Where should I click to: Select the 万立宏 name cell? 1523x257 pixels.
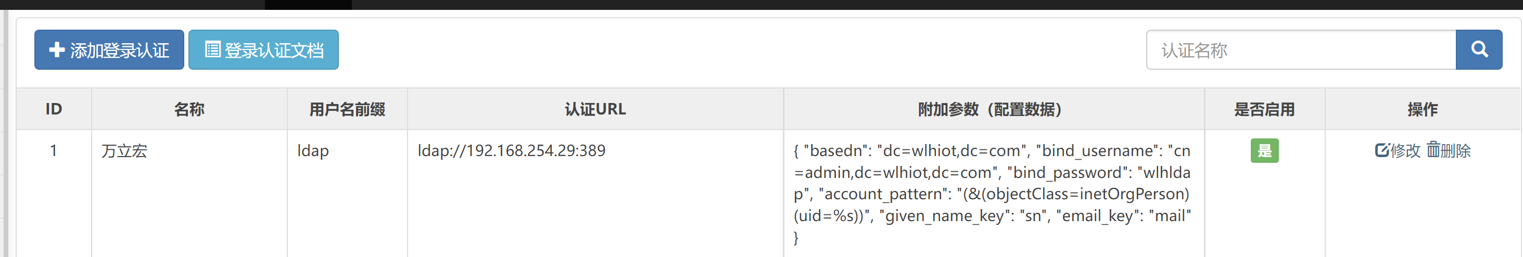(125, 151)
